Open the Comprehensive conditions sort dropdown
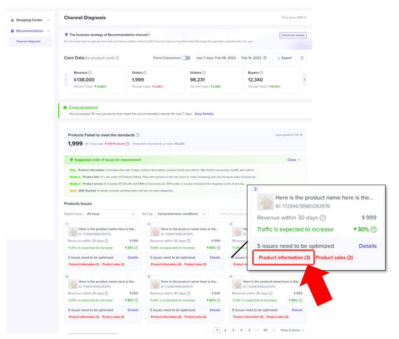The width and height of the screenshot is (399, 339). pos(182,214)
